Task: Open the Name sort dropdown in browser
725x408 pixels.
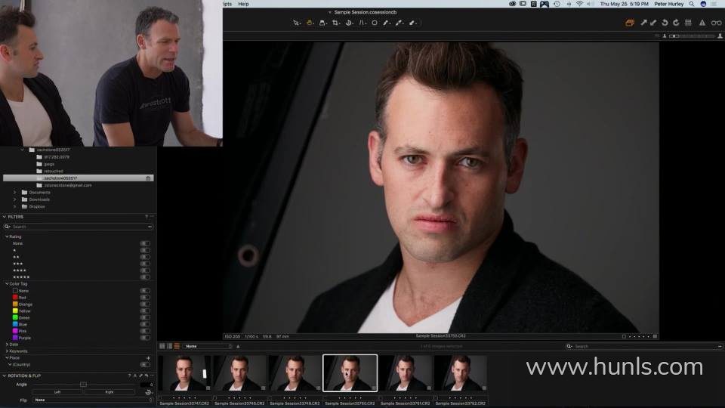Action: point(208,346)
